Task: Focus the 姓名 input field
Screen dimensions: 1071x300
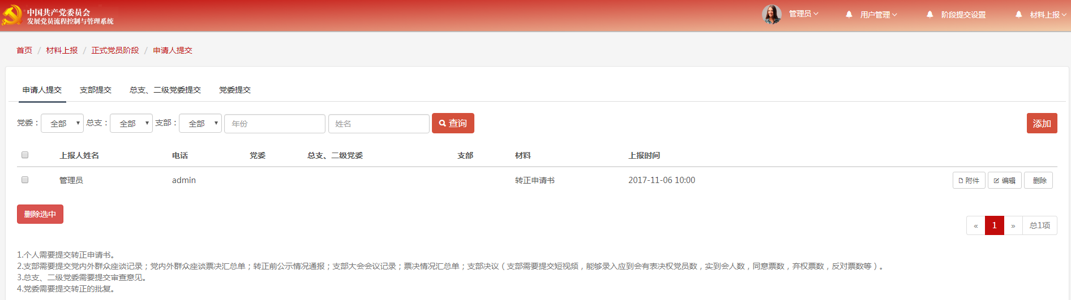Action: tap(379, 124)
